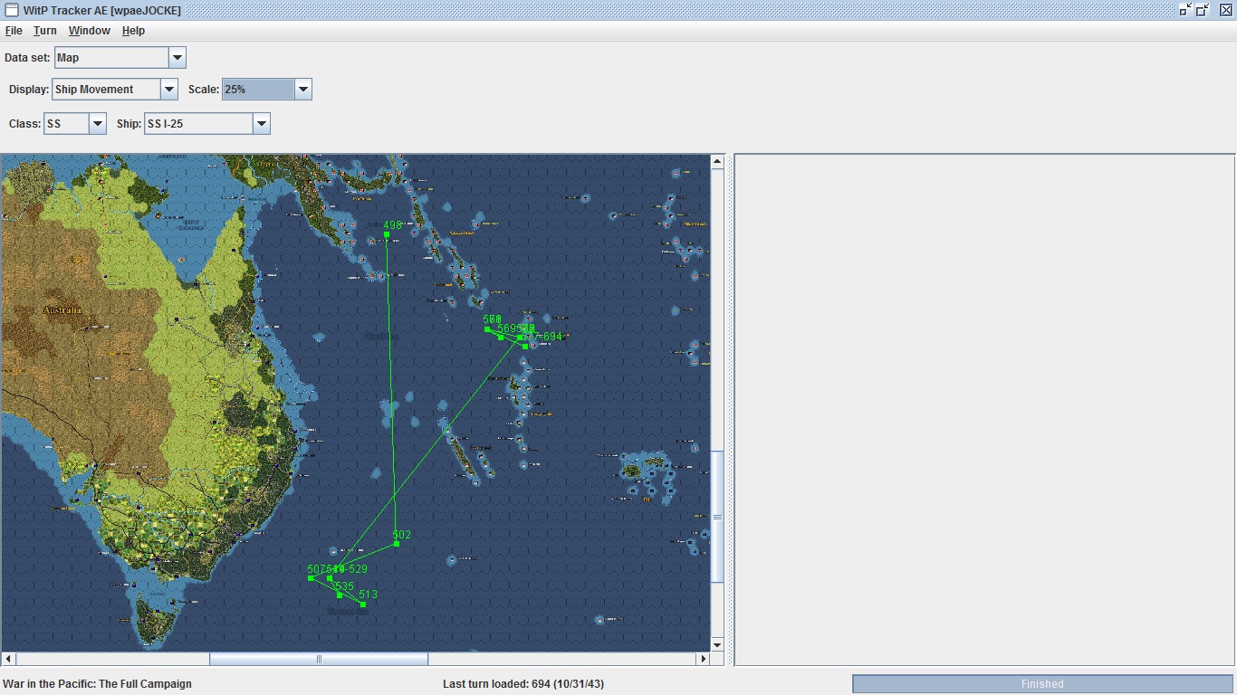Click the map's vertical scrollbar up arrow

pyautogui.click(x=717, y=162)
